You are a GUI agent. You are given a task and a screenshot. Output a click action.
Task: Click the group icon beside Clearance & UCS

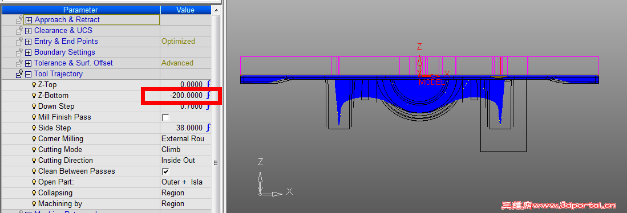point(19,31)
